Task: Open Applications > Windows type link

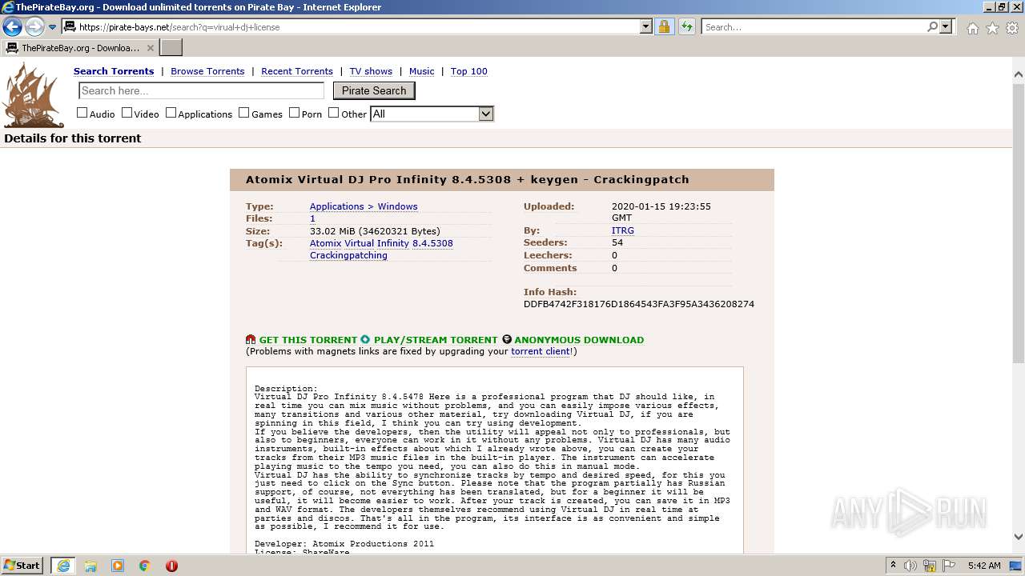Action: pyautogui.click(x=364, y=206)
